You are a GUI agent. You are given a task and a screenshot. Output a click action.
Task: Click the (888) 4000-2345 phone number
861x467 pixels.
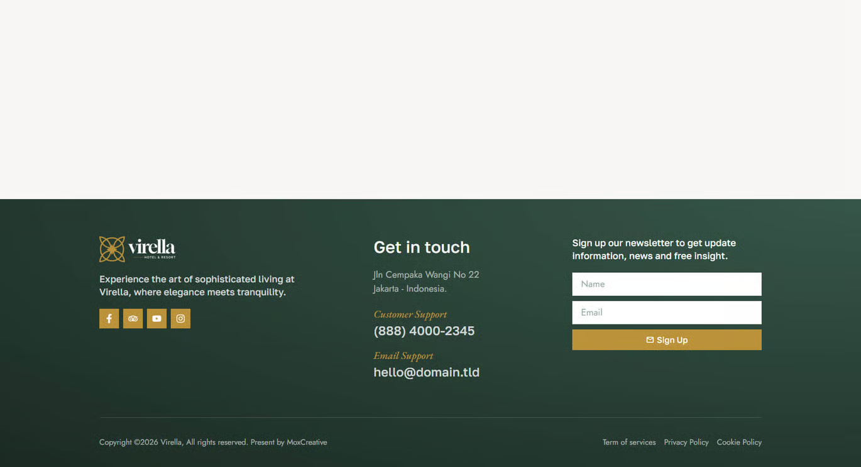point(424,331)
